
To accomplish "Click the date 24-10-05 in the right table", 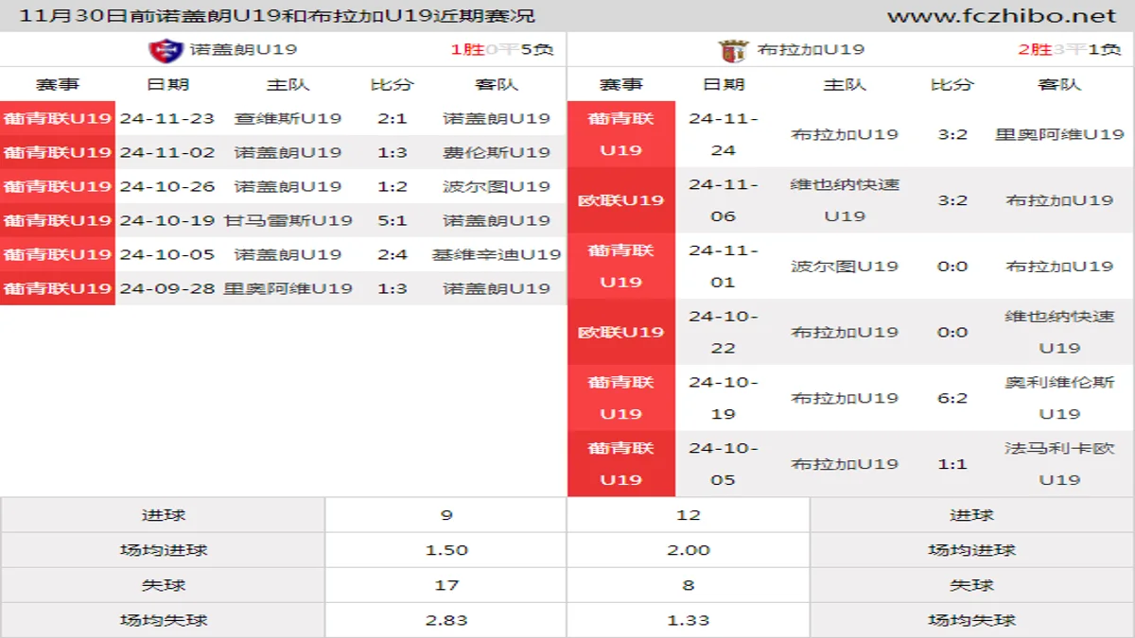I will click(x=724, y=463).
